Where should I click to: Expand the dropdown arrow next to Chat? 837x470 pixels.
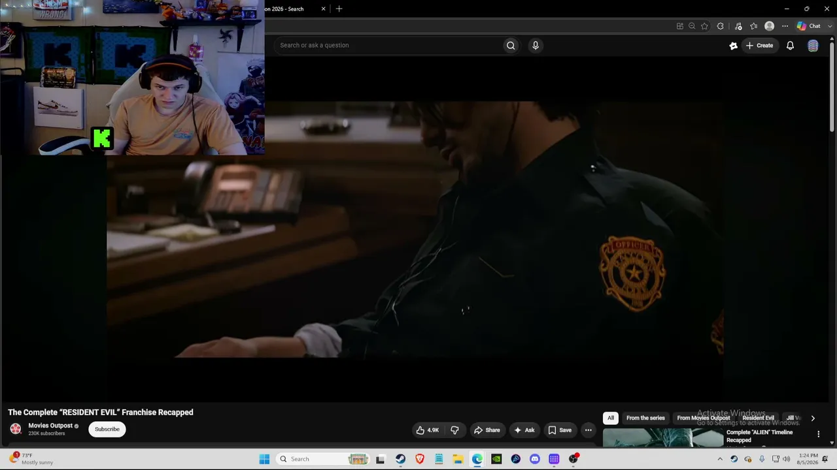(x=830, y=26)
